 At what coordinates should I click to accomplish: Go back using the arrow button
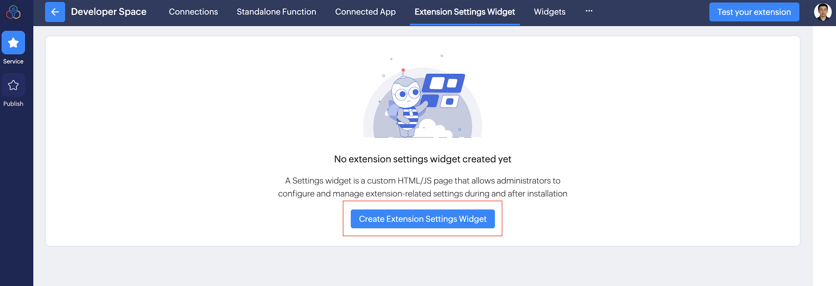coord(55,12)
